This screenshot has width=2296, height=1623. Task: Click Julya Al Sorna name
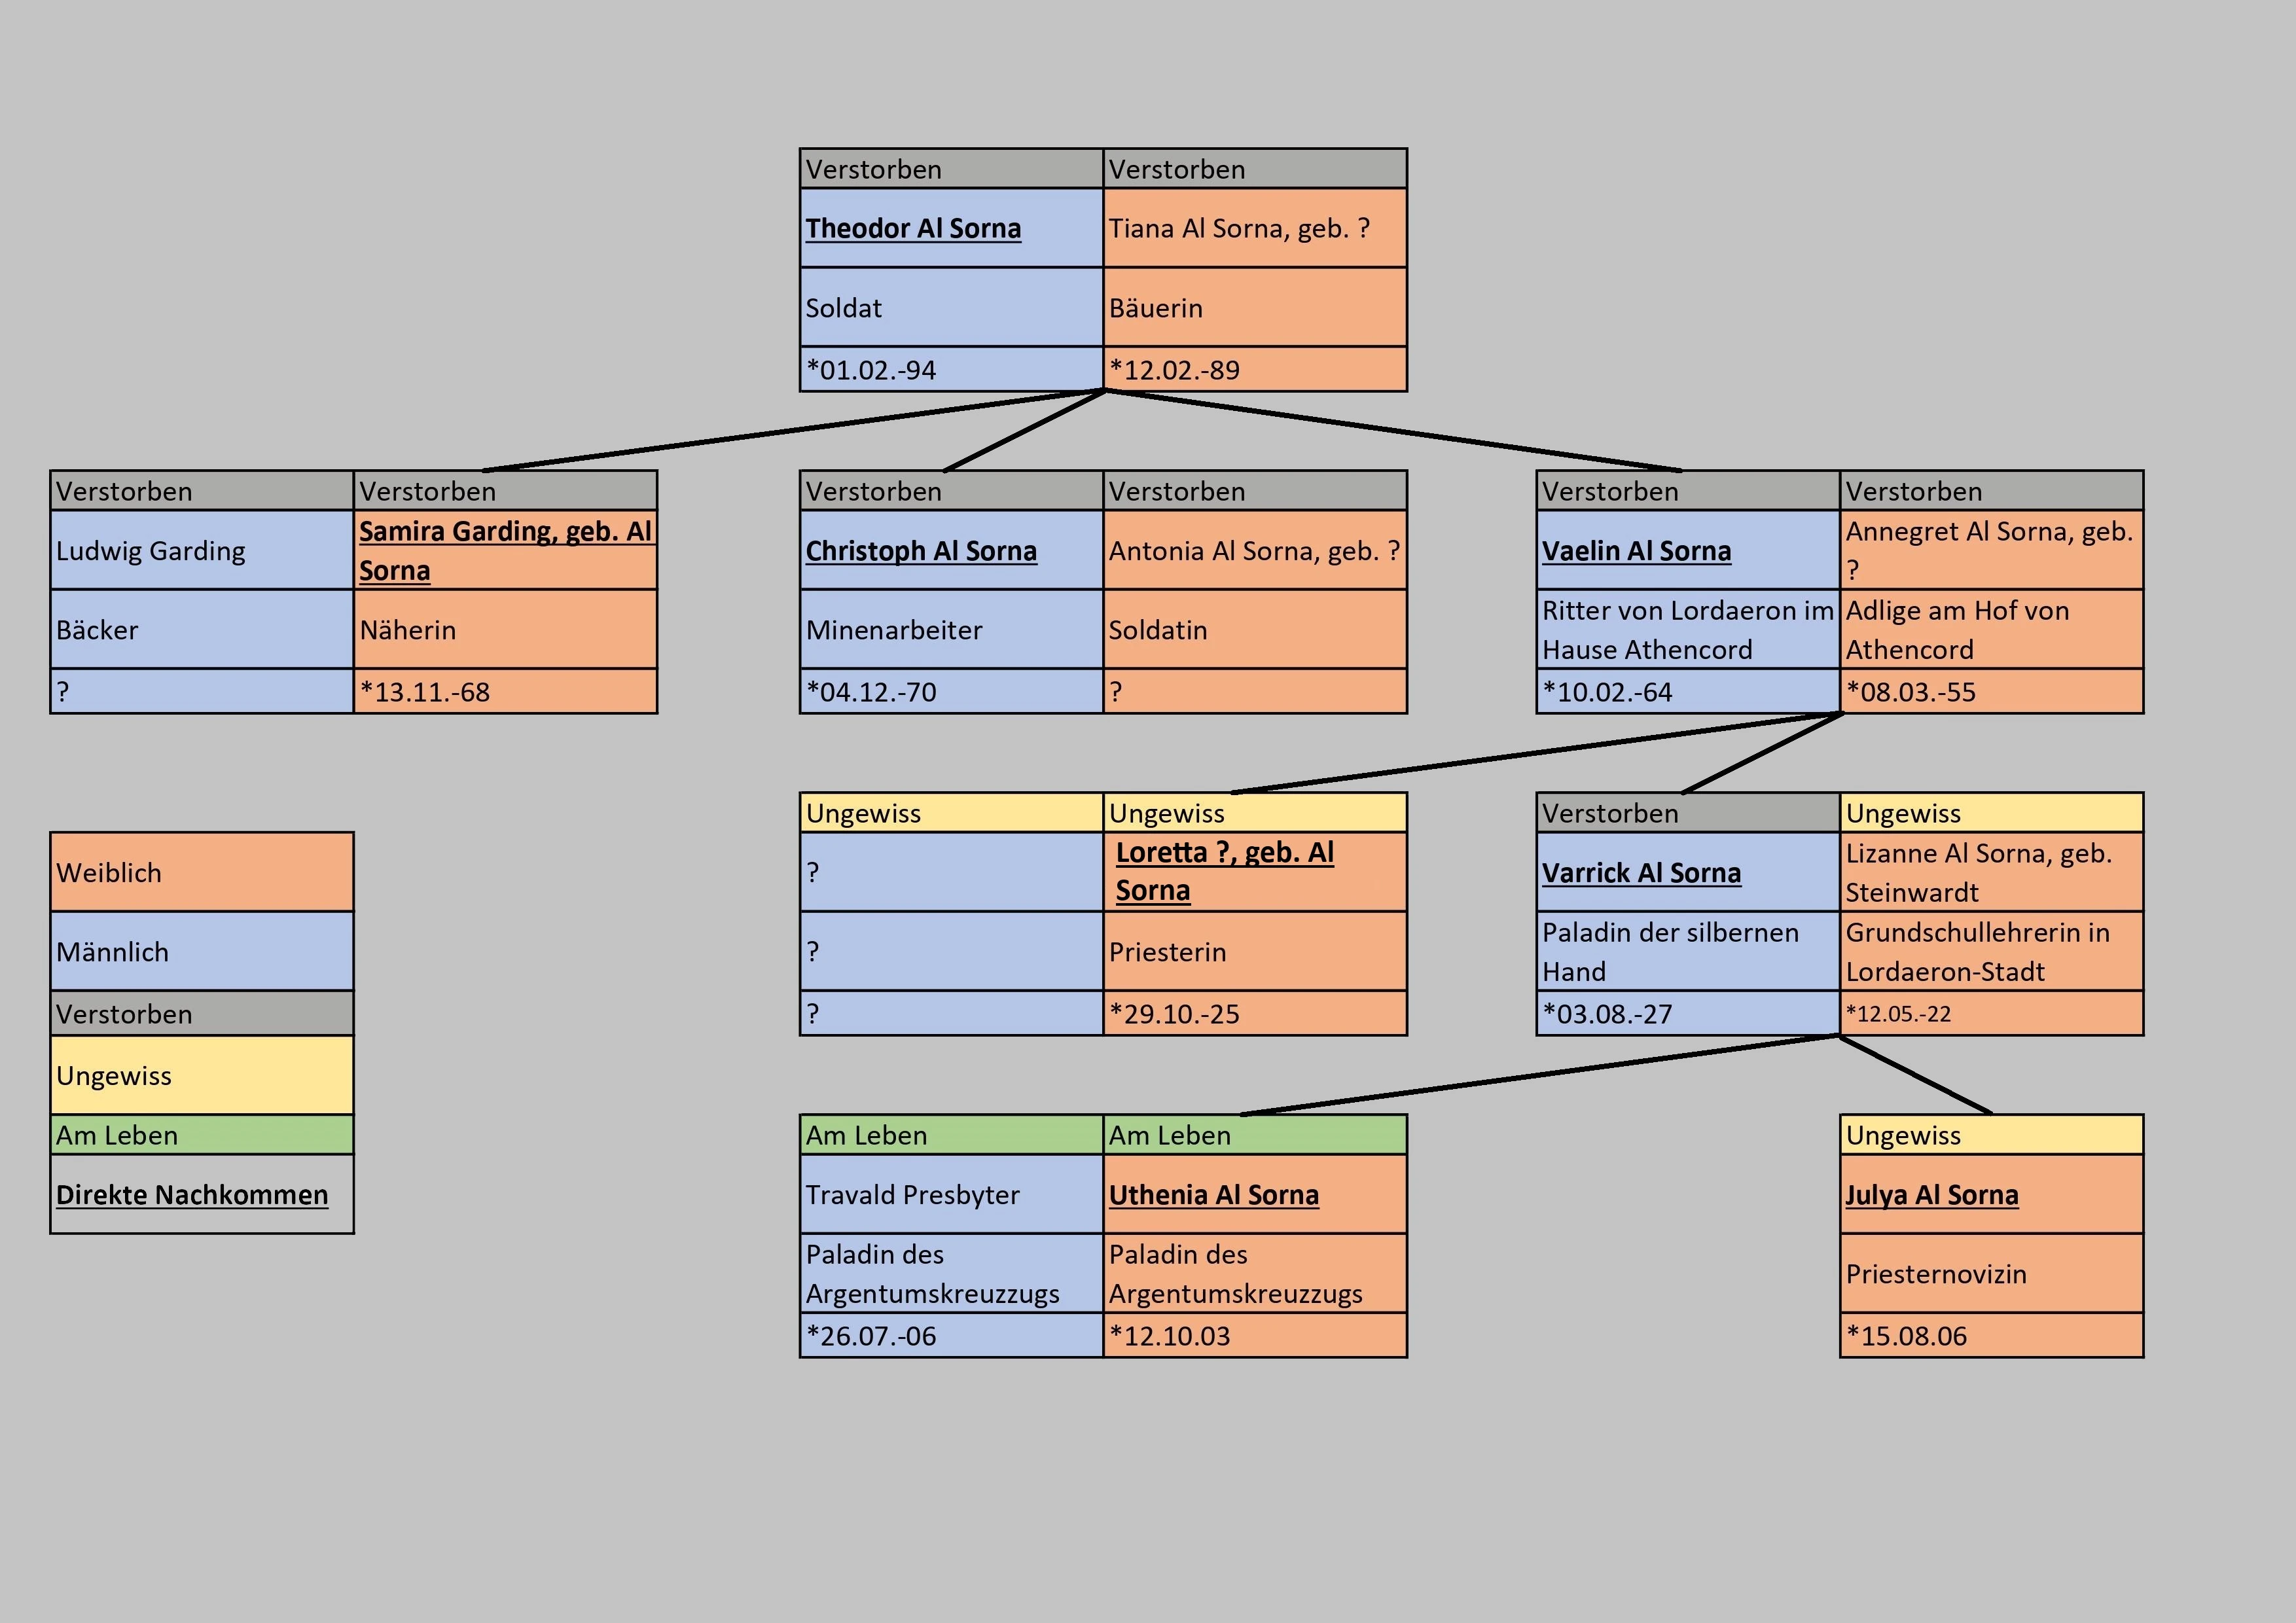coord(1931,1195)
